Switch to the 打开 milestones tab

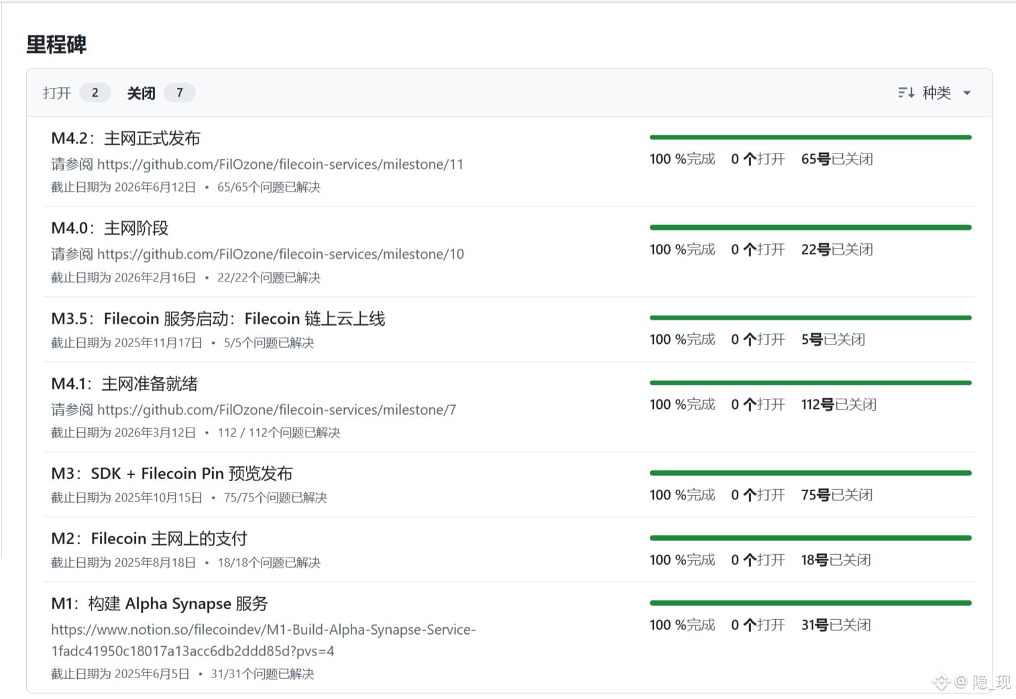point(57,92)
